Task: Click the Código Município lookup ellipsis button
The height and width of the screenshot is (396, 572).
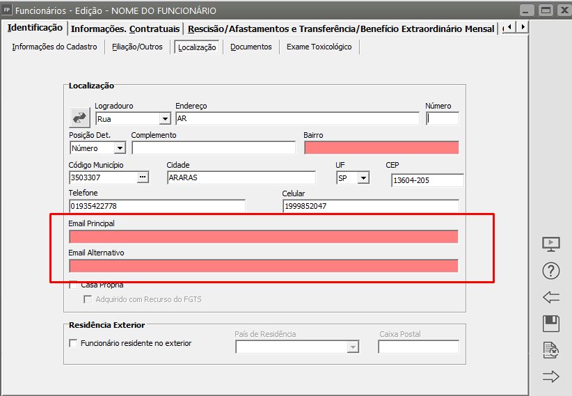Action: click(143, 177)
